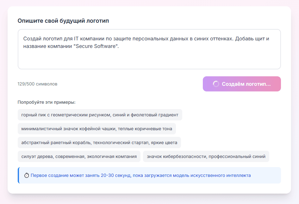The image size is (299, 204).
Task: Select the "горный пик" gradient example prompt
Action: [x=100, y=115]
